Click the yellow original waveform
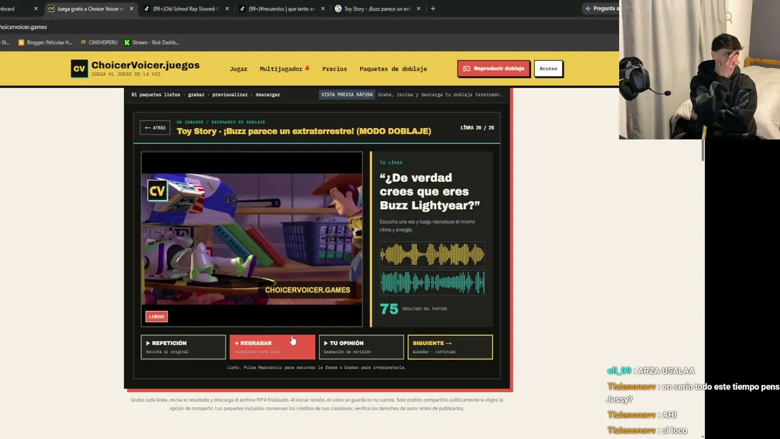The width and height of the screenshot is (780, 439). coord(433,254)
